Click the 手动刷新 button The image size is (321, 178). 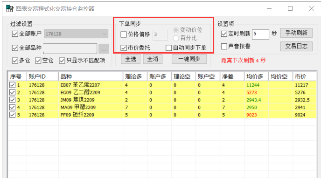point(296,33)
